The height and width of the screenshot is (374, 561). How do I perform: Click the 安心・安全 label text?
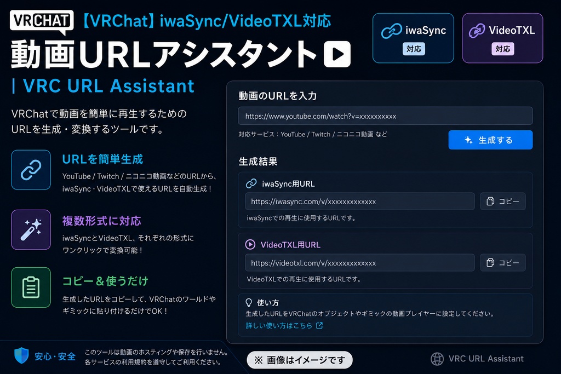click(x=55, y=356)
